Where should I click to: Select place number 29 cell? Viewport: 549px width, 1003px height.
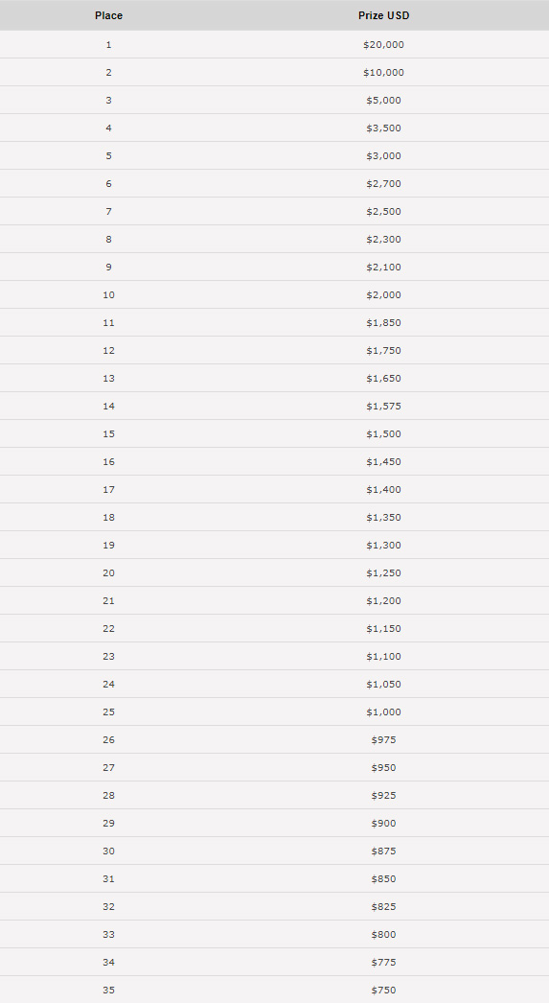point(108,824)
